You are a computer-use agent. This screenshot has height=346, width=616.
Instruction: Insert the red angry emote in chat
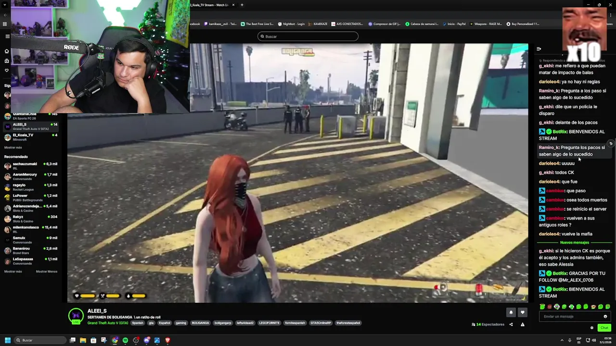[550, 307]
